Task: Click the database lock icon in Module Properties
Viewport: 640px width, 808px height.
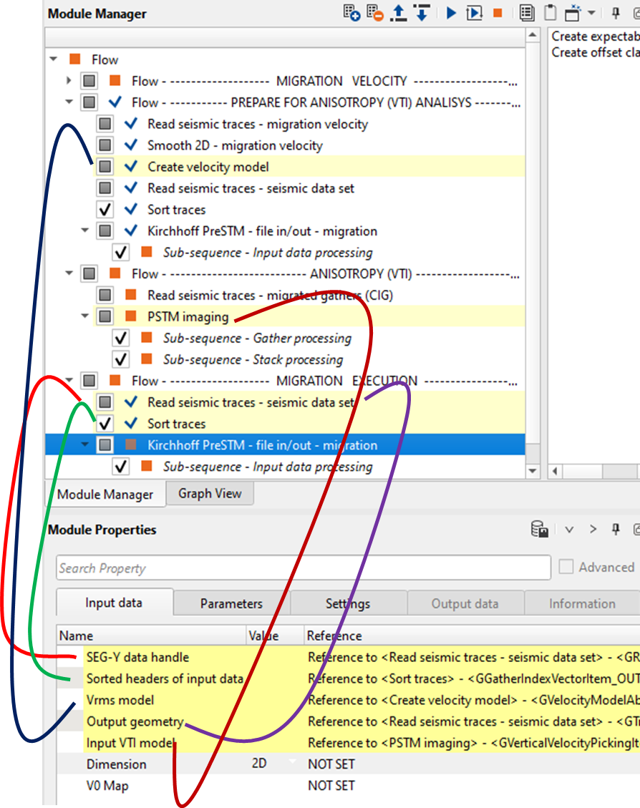Action: click(x=539, y=529)
